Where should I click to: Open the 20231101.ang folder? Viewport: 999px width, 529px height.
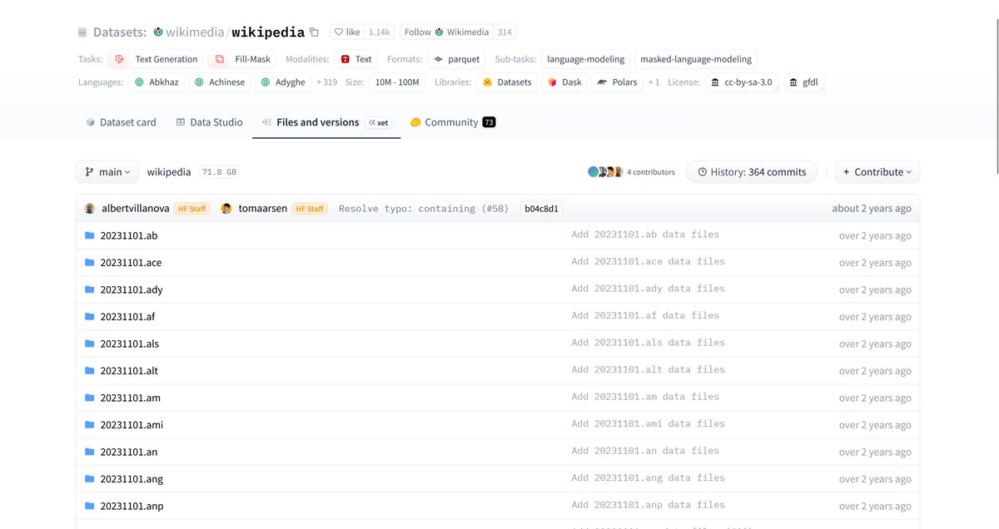(130, 479)
